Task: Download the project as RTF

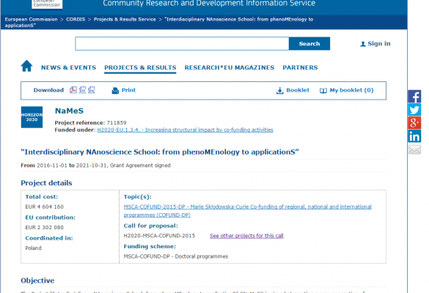Action: (x=82, y=90)
